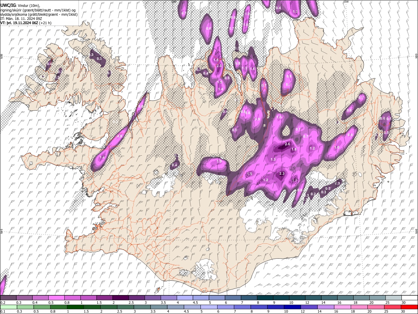Click the '4.5' label in the top legend row
Screen dimensions: 418x314
[x=195, y=303]
